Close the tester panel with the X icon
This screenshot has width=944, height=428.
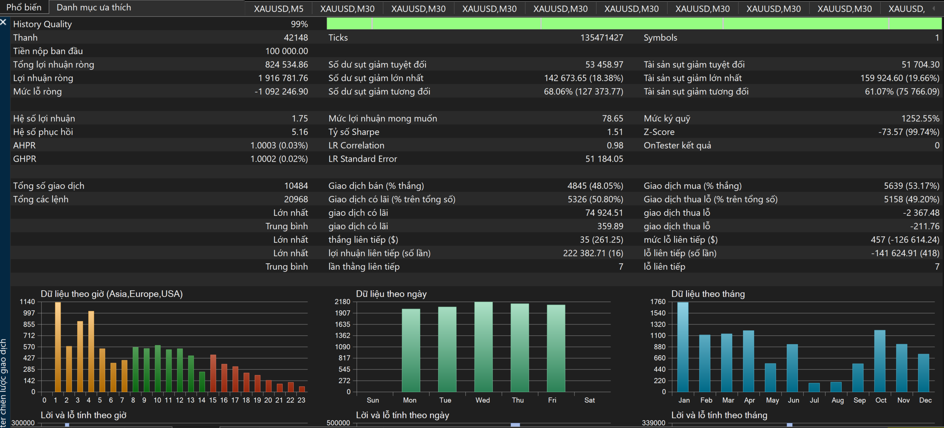point(3,22)
